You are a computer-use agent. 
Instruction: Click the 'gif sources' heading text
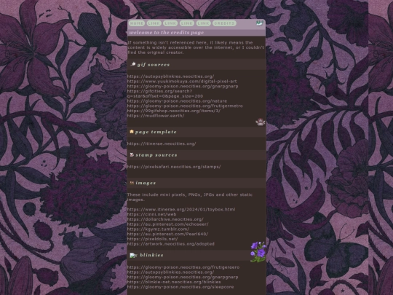pos(154,65)
